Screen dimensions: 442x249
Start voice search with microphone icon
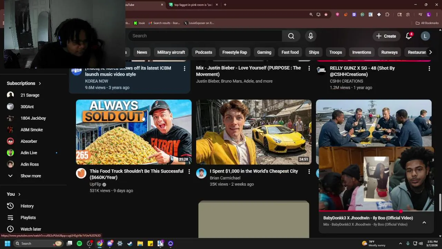click(x=310, y=36)
